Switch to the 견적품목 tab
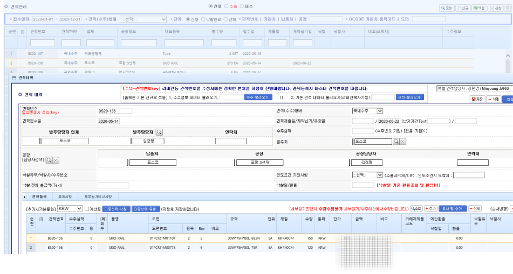 (x=39, y=196)
